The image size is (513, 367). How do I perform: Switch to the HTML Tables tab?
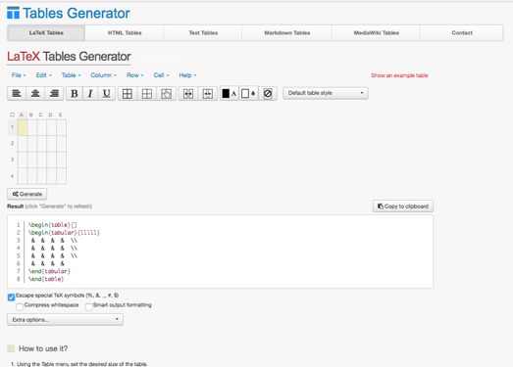(125, 33)
